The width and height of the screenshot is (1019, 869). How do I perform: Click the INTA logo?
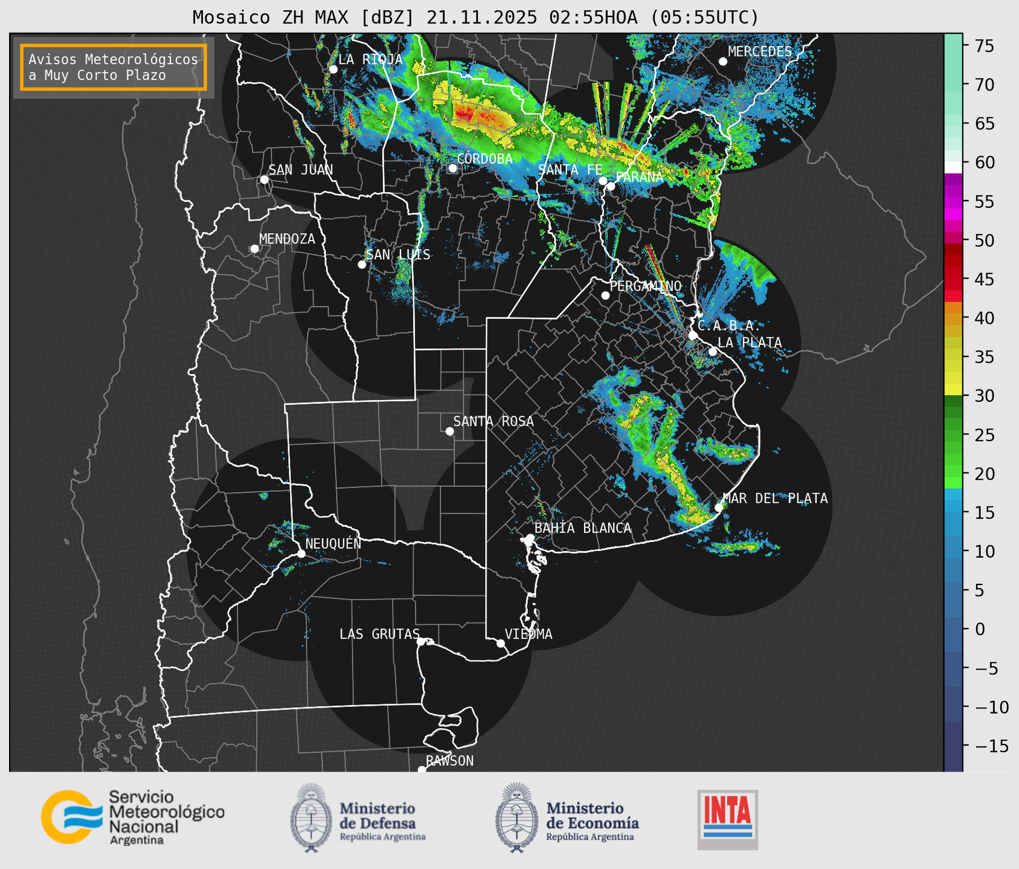pos(727,819)
